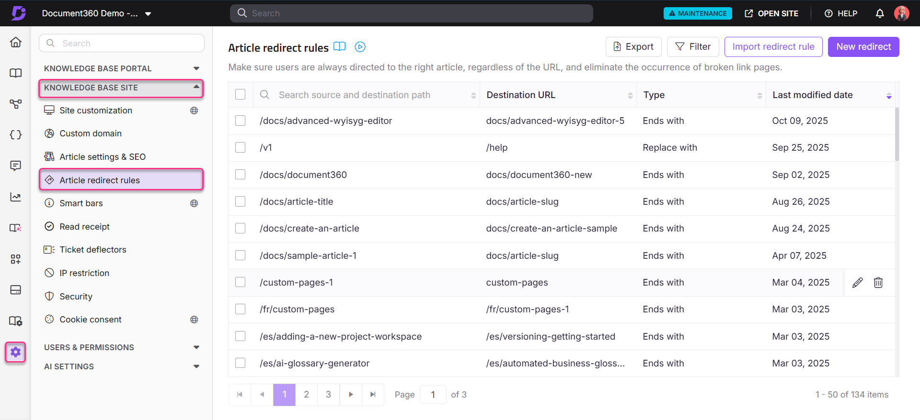920x420 pixels.
Task: Open the Documentation editor book icon
Action: [x=16, y=73]
